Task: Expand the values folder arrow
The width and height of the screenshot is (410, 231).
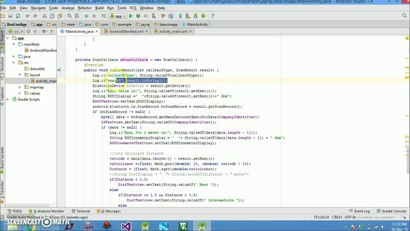Action: [x=20, y=93]
